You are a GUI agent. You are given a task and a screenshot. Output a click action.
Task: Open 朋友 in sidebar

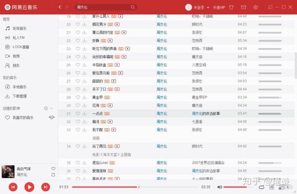tap(13, 66)
